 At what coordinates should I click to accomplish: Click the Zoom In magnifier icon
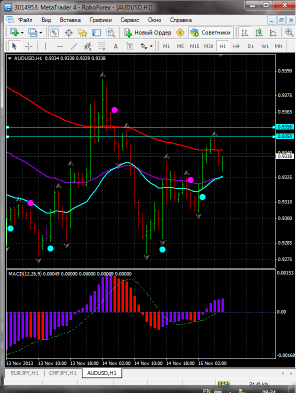tap(289, 32)
